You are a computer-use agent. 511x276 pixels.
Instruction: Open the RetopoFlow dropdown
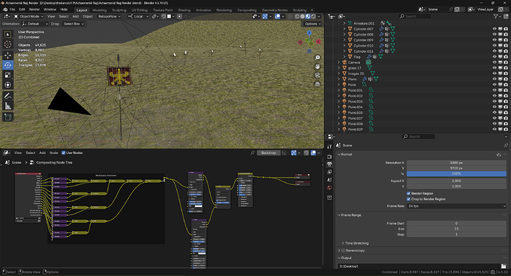110,16
